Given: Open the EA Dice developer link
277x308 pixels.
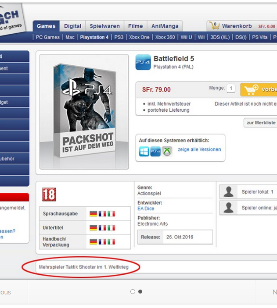Looking at the screenshot, I should (x=146, y=209).
